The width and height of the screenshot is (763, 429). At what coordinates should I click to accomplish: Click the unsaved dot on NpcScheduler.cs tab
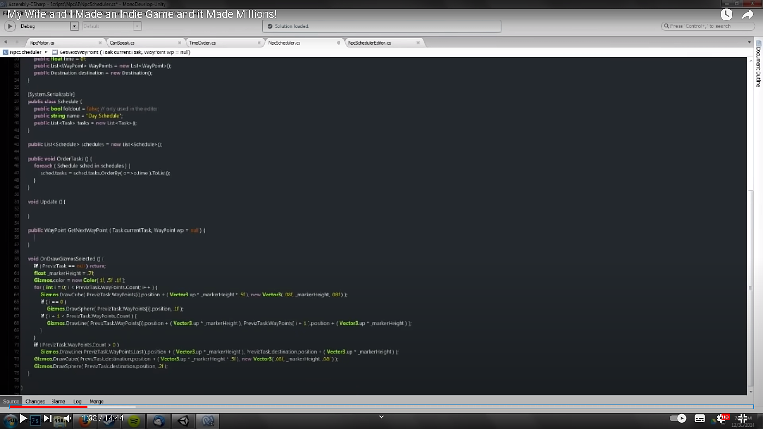(x=339, y=43)
